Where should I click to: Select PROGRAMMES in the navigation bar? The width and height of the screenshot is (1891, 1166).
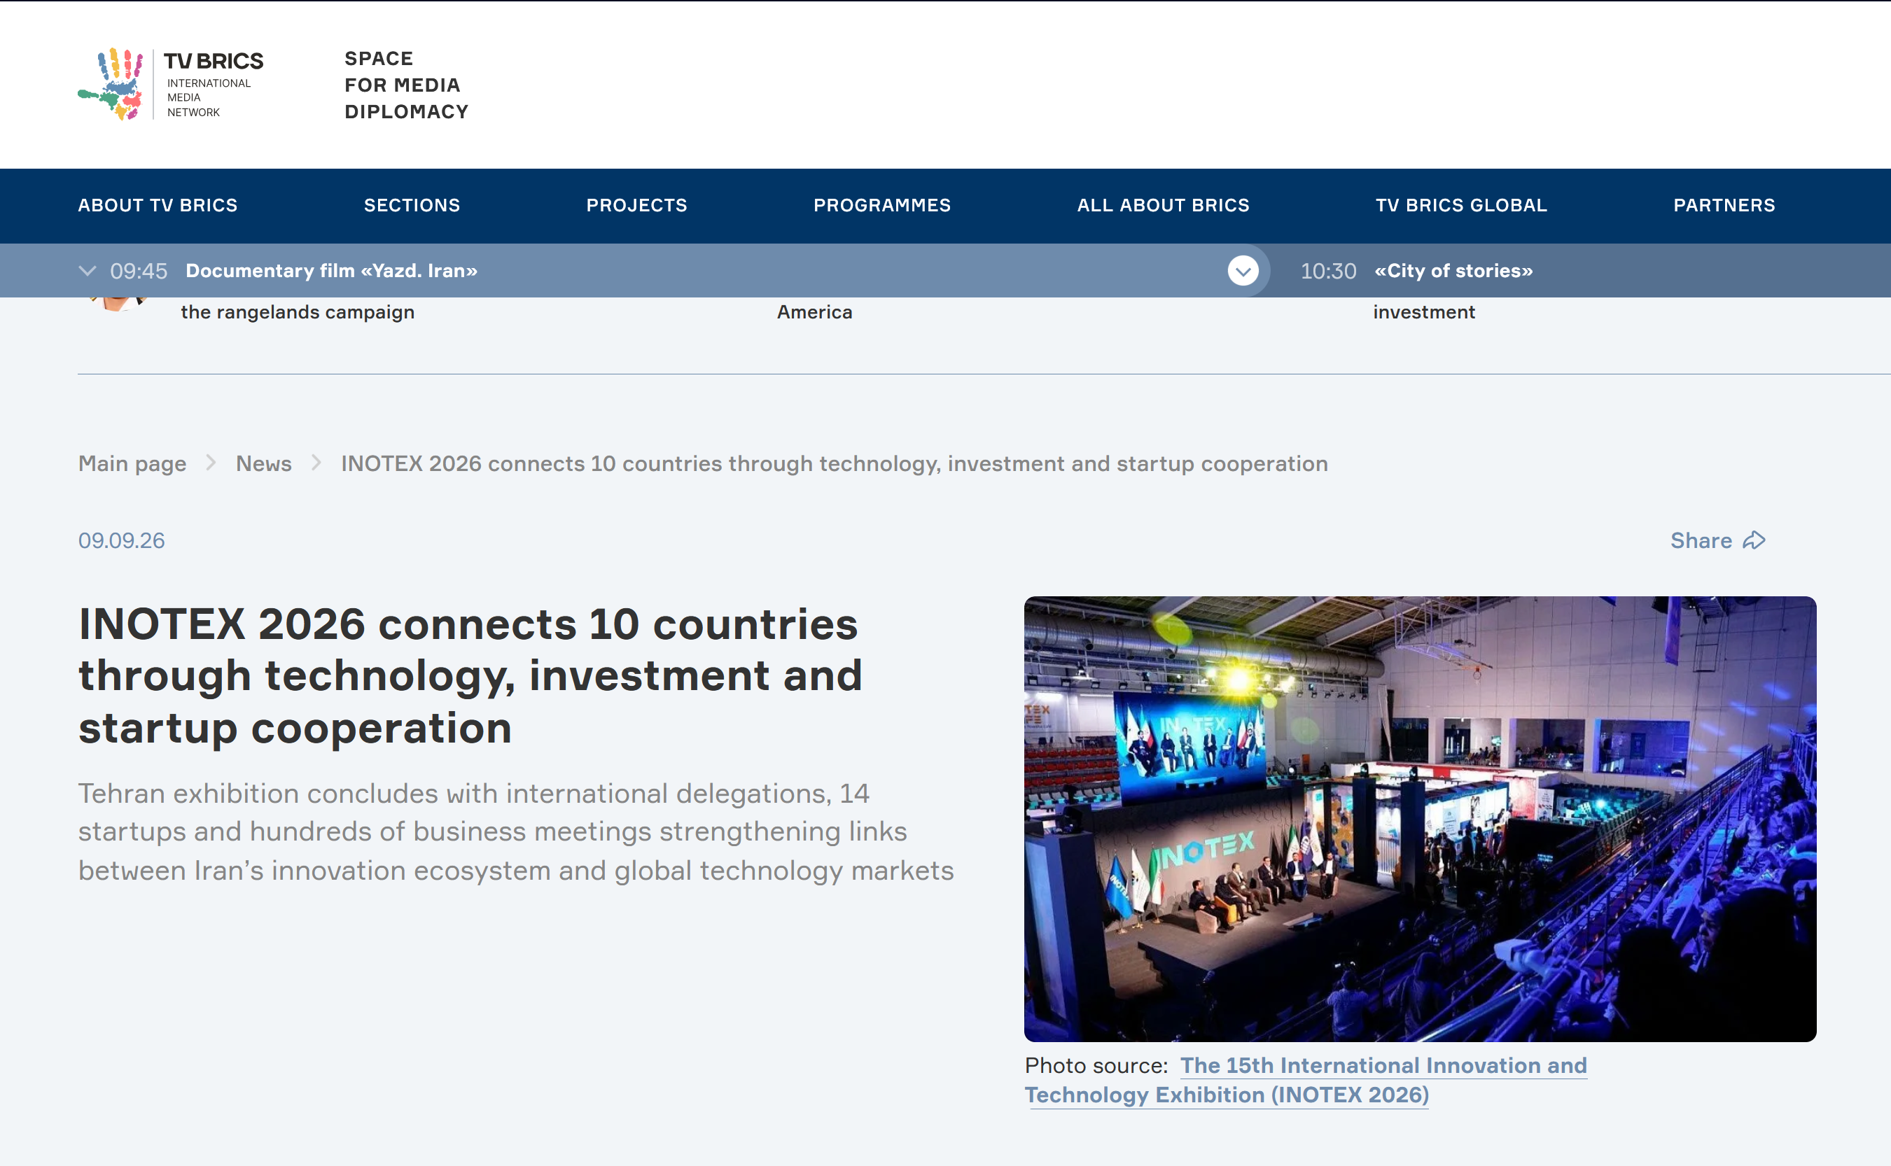(882, 205)
